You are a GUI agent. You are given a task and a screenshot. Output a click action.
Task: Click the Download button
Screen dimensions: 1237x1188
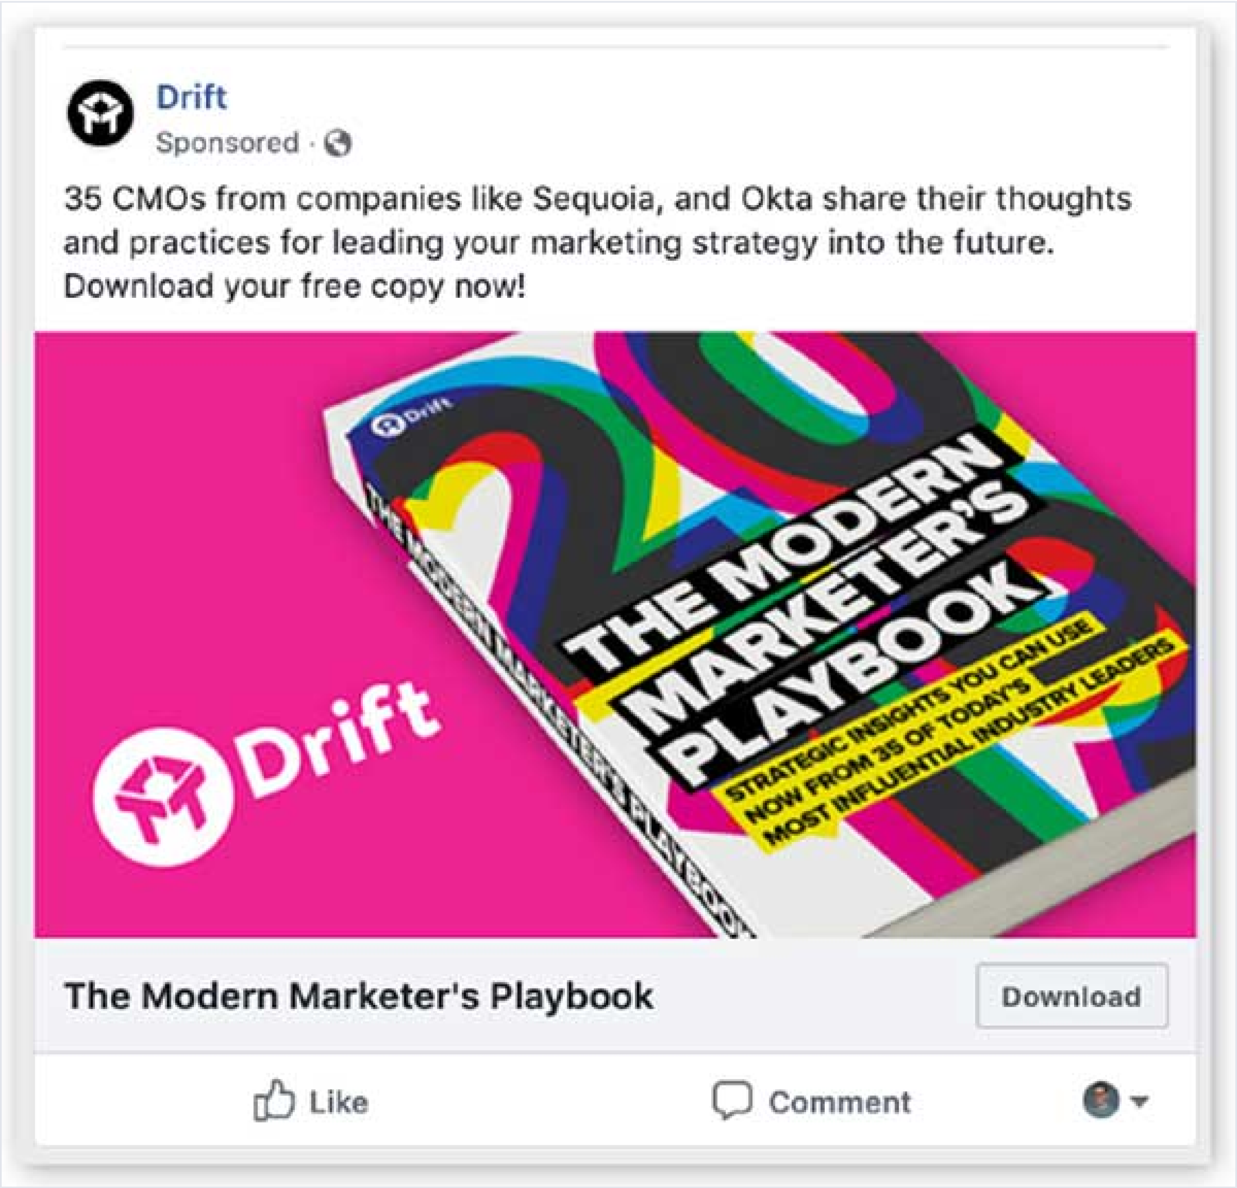1072,996
